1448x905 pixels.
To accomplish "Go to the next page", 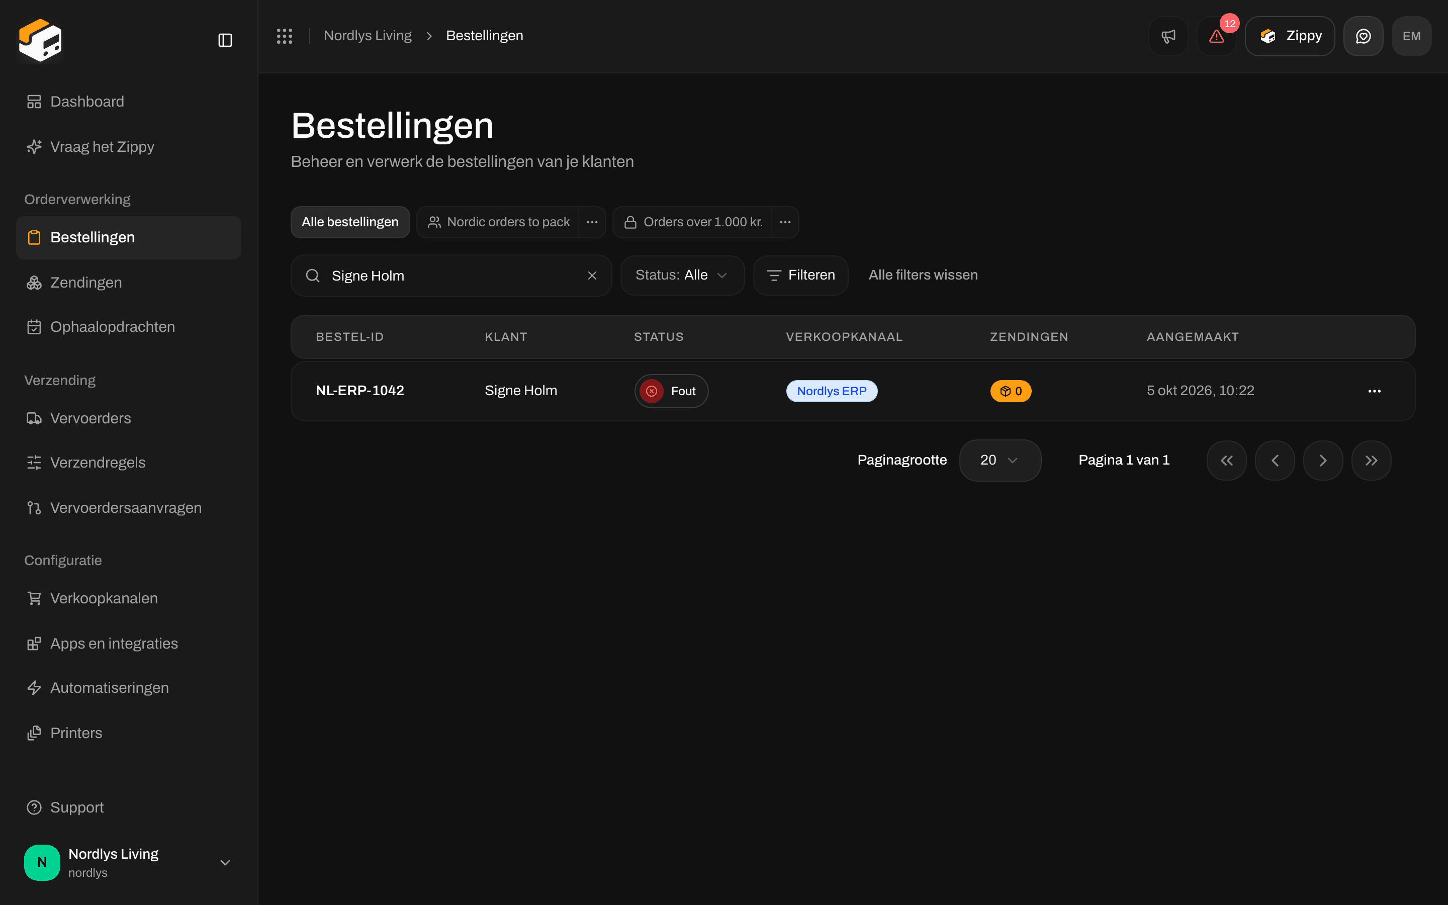I will click(x=1323, y=460).
